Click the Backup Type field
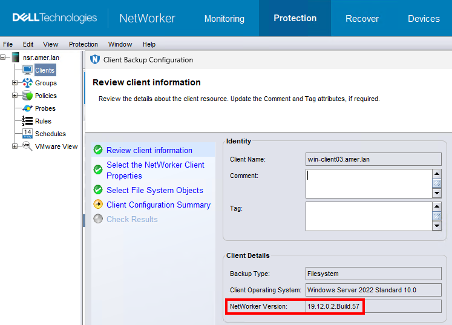The image size is (452, 325). click(373, 274)
